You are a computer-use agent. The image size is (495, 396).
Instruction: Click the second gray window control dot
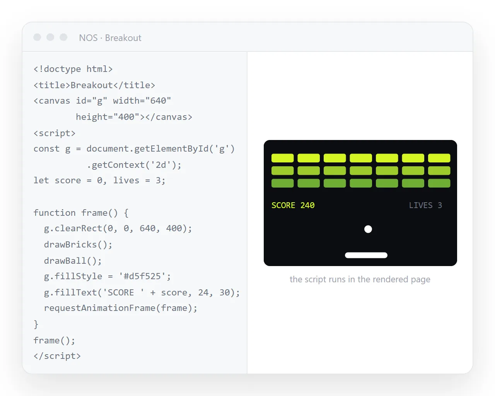[50, 37]
